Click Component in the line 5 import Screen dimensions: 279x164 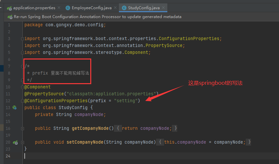pyautogui.click(x=136, y=53)
